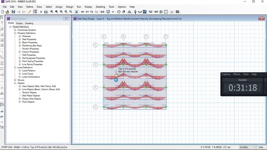Select the Model tab in Model Explorer

point(11,23)
